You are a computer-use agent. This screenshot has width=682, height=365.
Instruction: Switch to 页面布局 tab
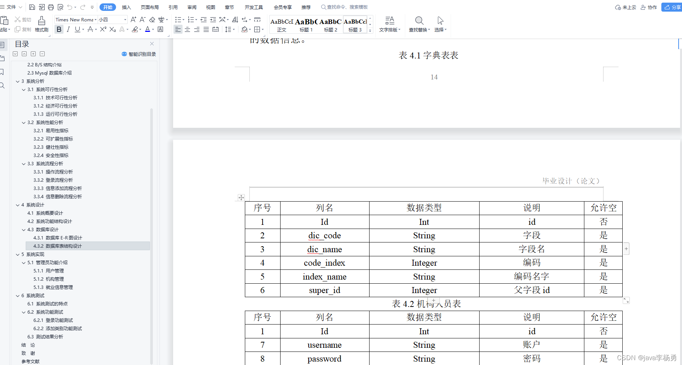click(149, 7)
